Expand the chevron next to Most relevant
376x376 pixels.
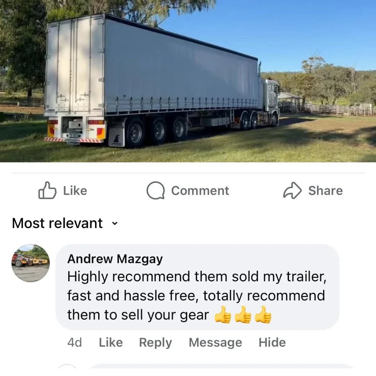point(115,223)
